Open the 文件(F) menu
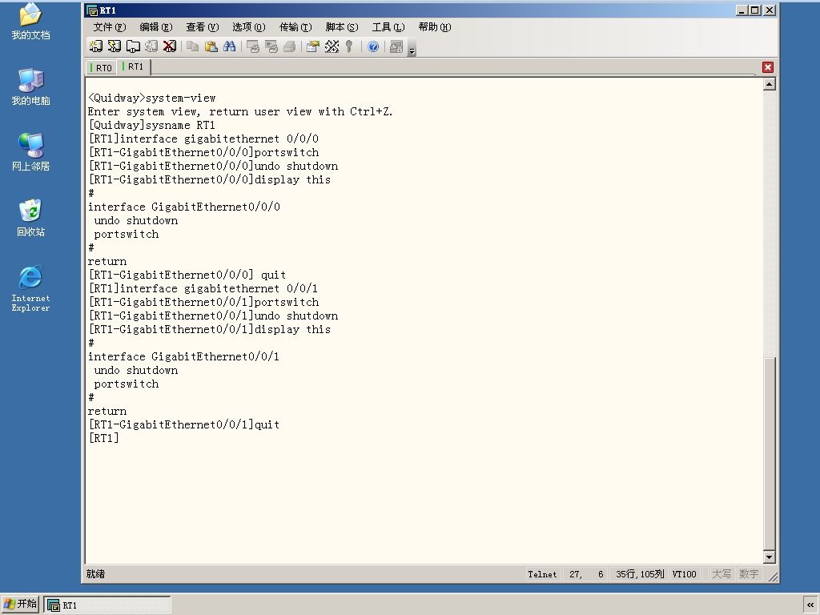 click(x=109, y=27)
